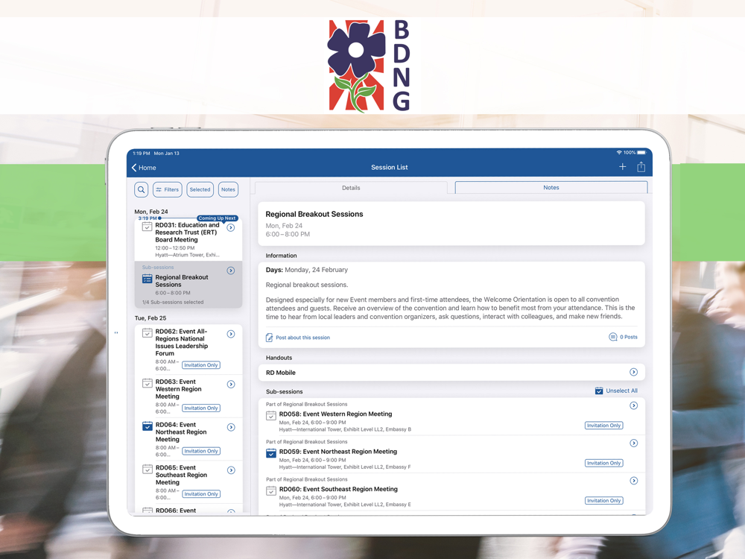Open the Notes filter button
Screen dimensions: 745x559
[228, 189]
